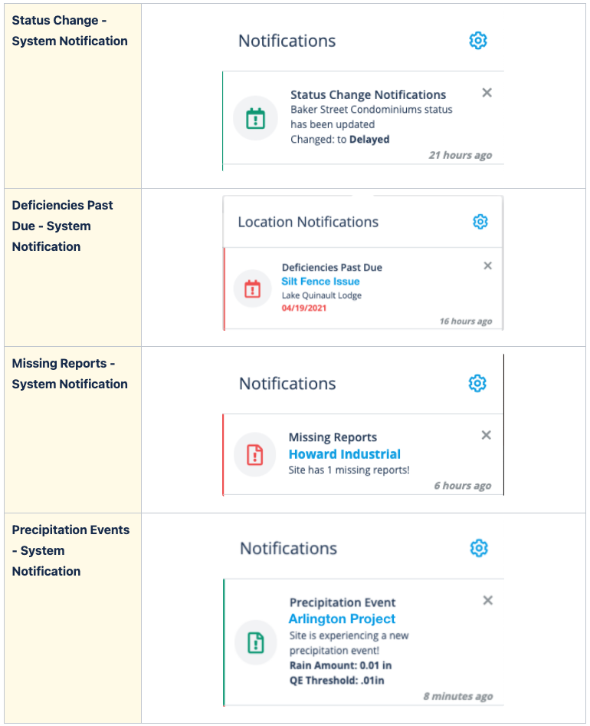Viewport: 590px width, 726px height.
Task: Open the Silt Fence Issue link
Action: pyautogui.click(x=320, y=282)
